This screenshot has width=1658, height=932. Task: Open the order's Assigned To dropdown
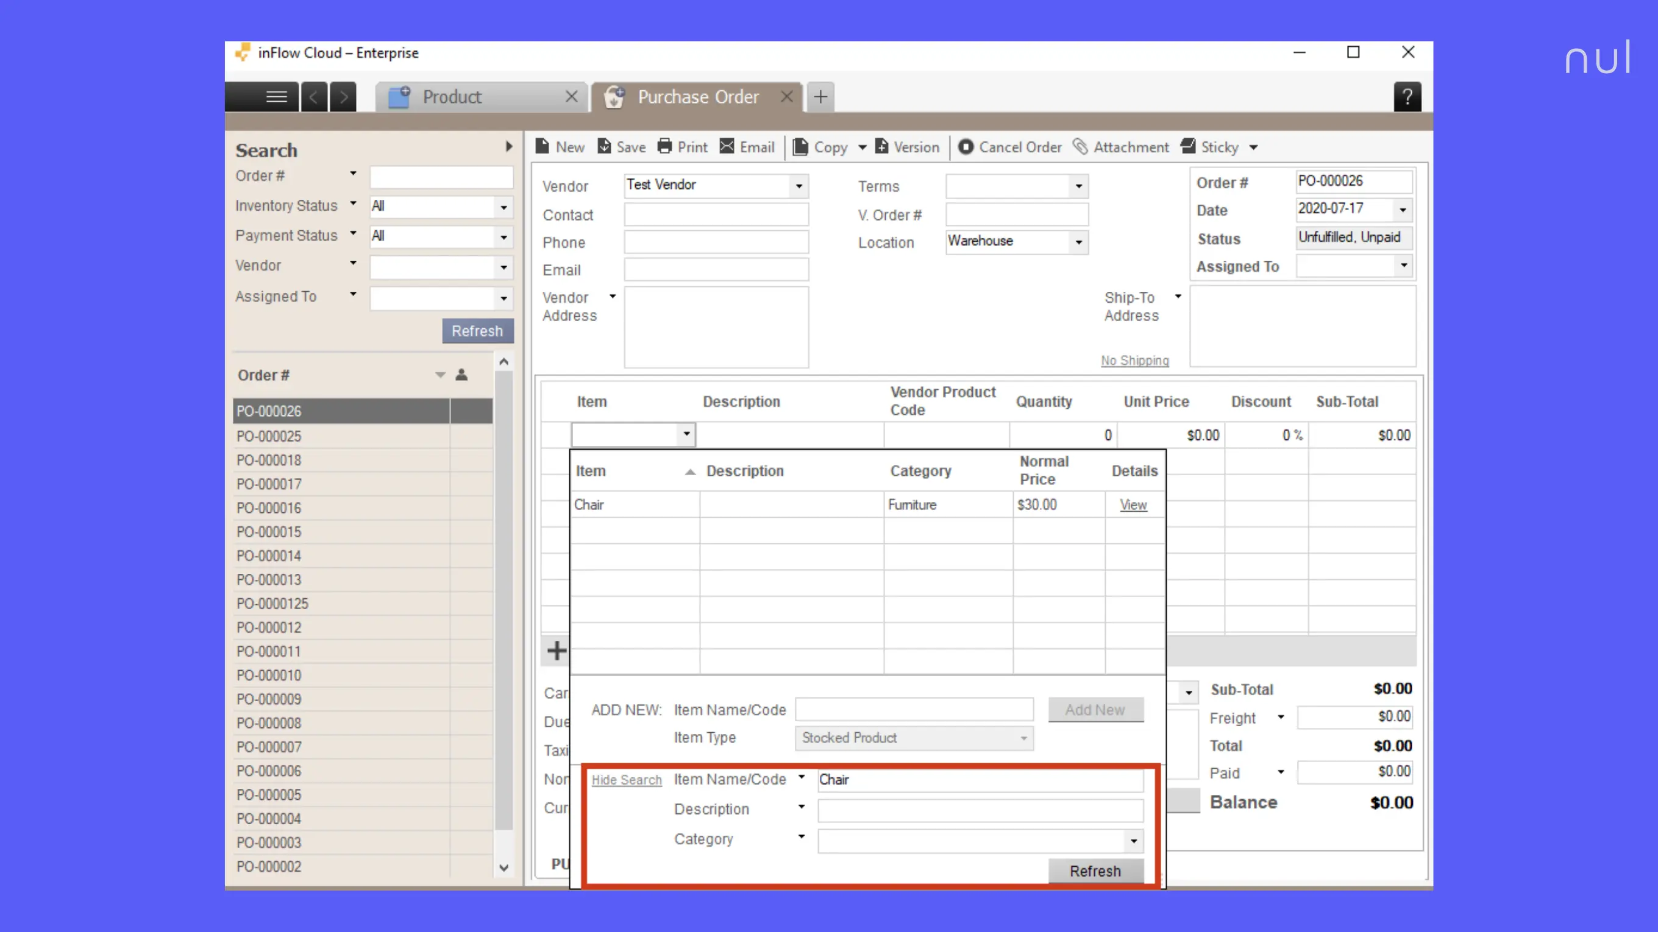coord(1403,265)
